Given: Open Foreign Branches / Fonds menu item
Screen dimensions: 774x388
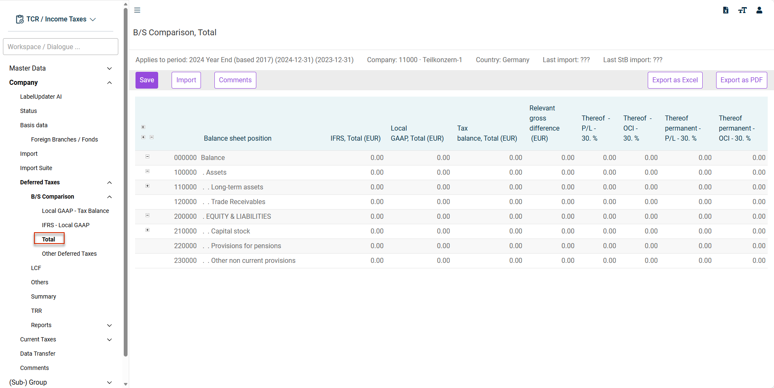Looking at the screenshot, I should [x=65, y=139].
